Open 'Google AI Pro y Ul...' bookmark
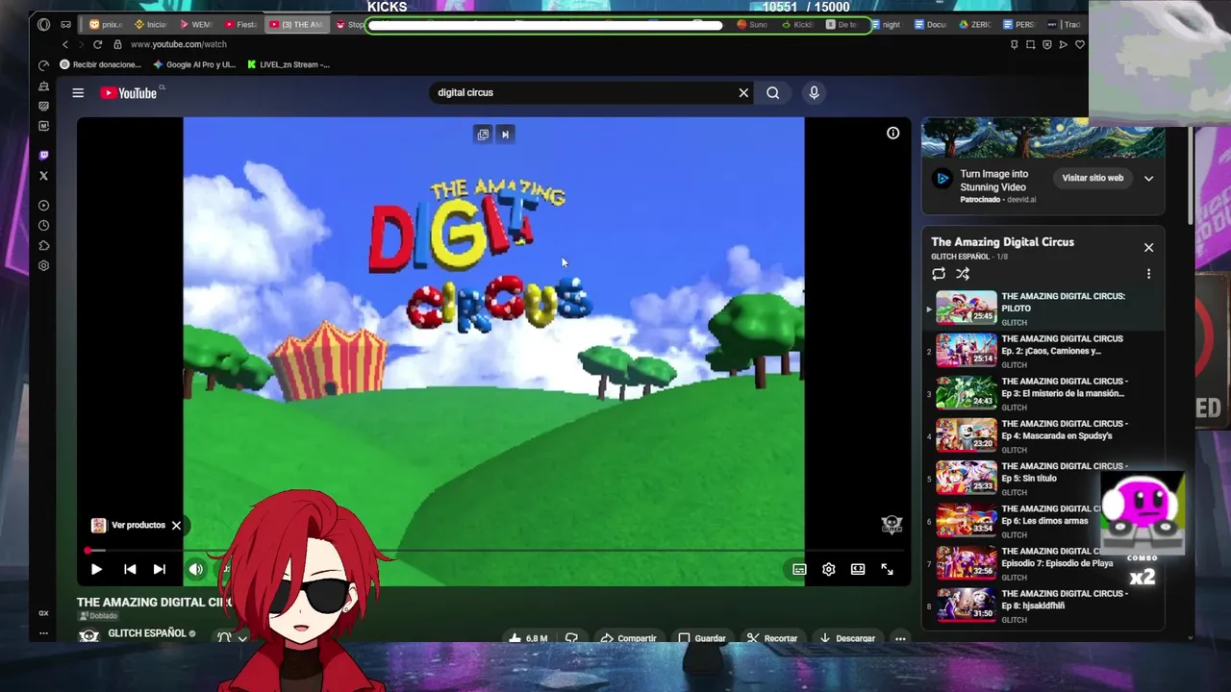 [194, 64]
